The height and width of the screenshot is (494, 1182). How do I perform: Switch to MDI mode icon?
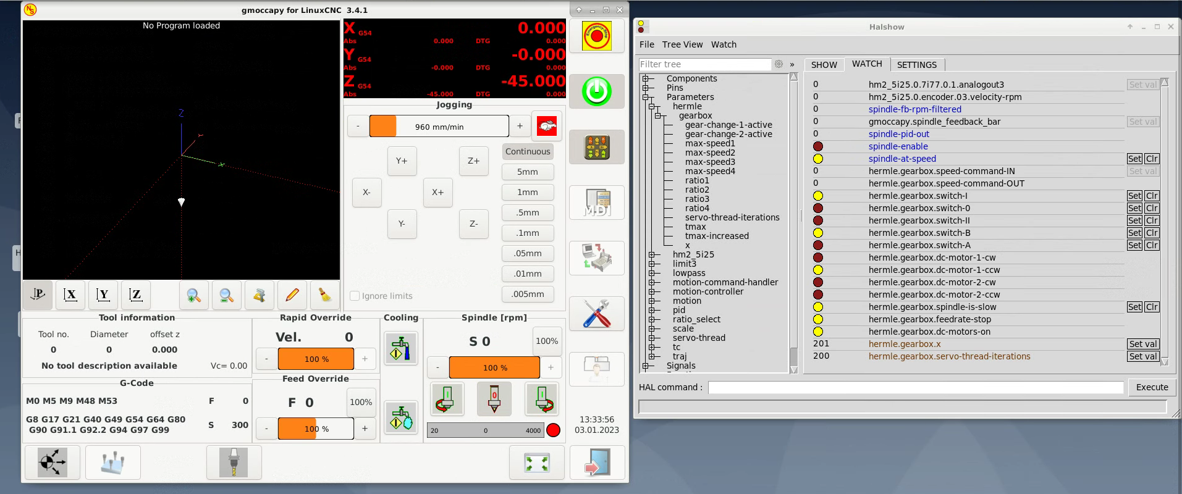tap(596, 203)
